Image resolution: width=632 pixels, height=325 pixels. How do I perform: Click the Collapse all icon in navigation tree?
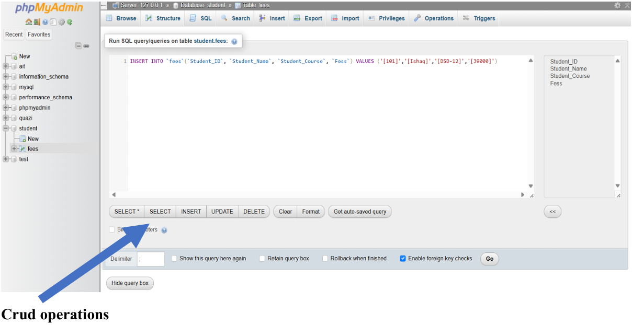click(x=78, y=46)
